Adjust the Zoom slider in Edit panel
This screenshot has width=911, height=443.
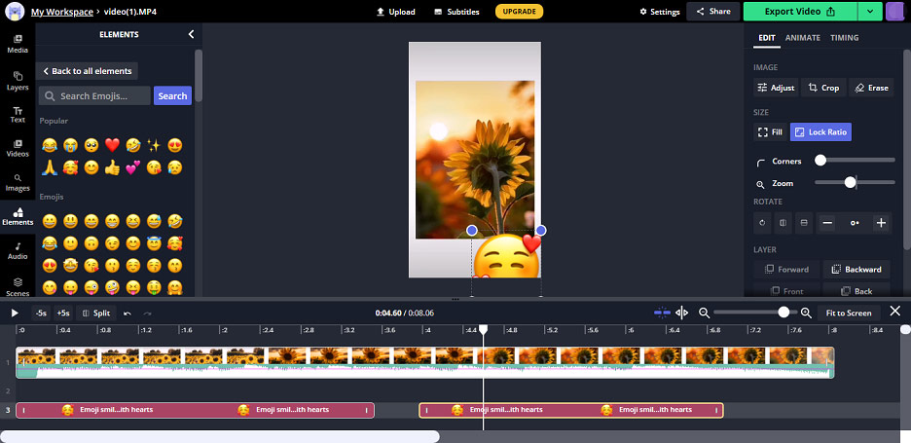[855, 182]
